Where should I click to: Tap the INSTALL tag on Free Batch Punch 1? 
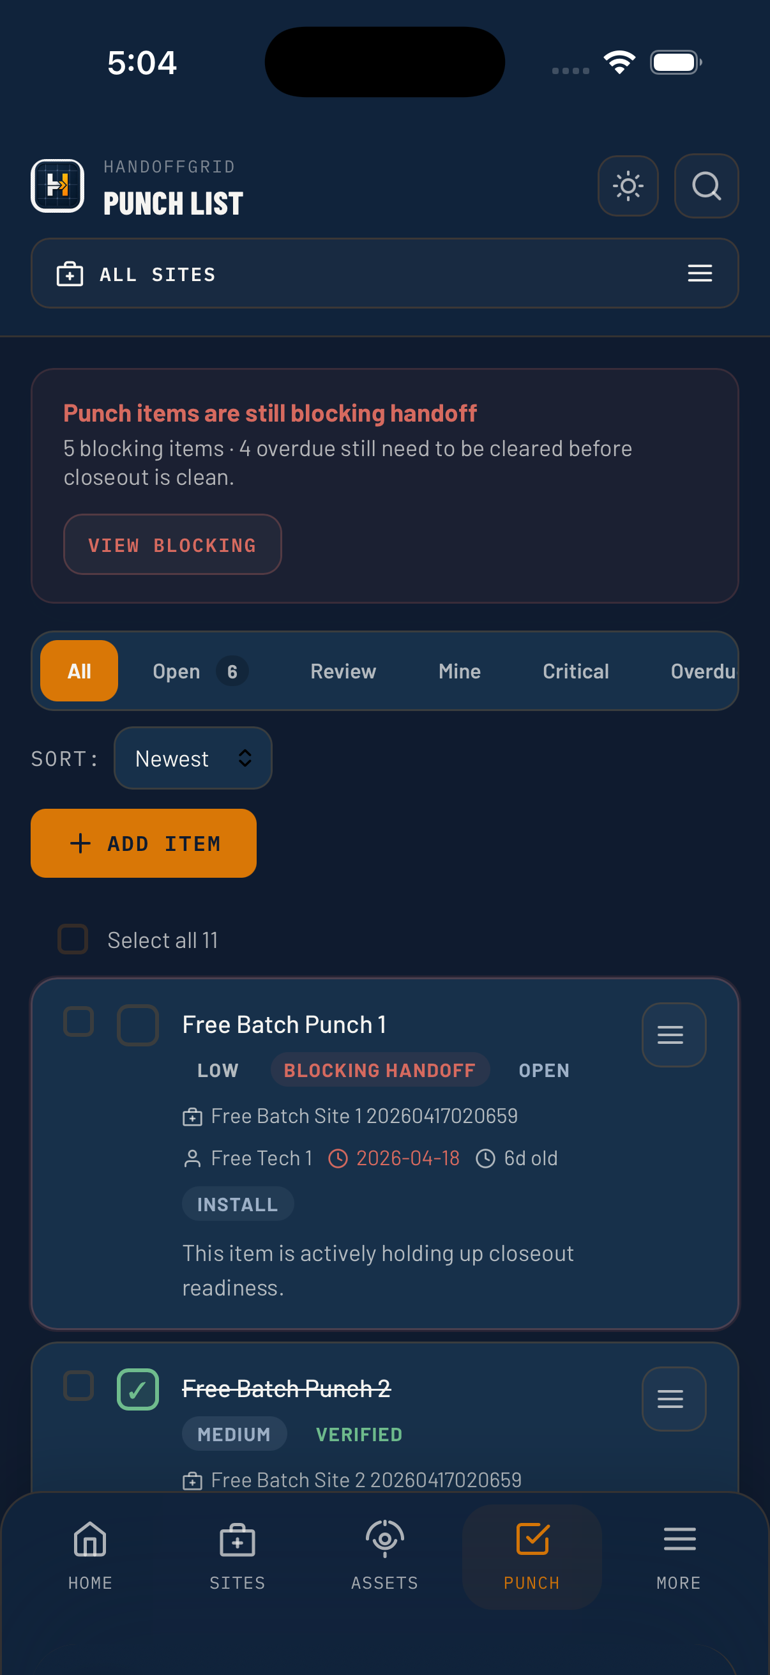[x=238, y=1203]
